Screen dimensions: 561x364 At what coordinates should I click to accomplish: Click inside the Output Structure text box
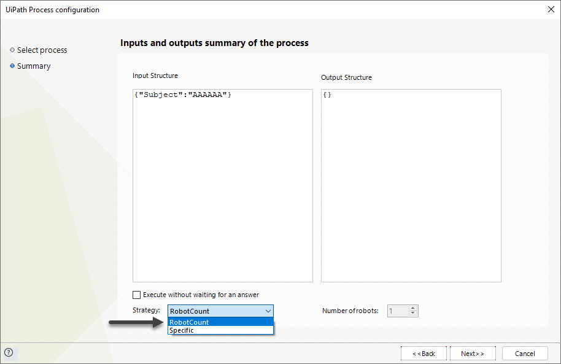tap(411, 185)
